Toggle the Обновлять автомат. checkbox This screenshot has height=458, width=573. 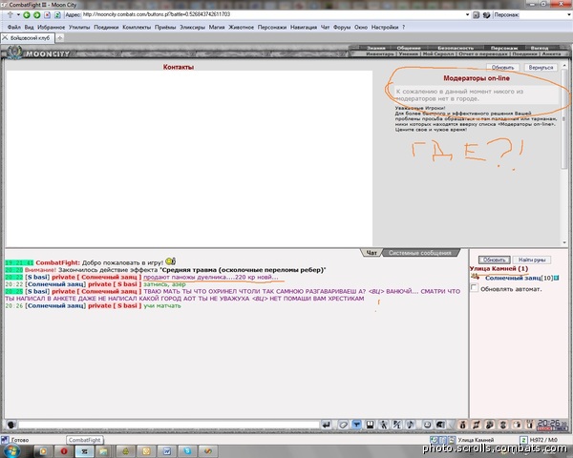(x=474, y=288)
